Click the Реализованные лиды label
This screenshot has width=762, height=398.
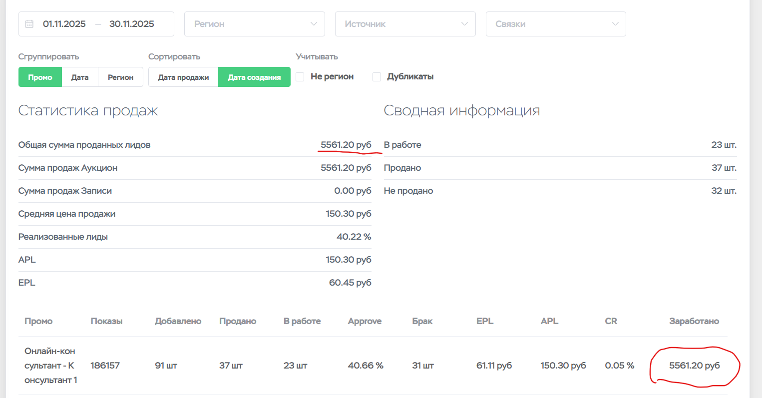point(63,237)
